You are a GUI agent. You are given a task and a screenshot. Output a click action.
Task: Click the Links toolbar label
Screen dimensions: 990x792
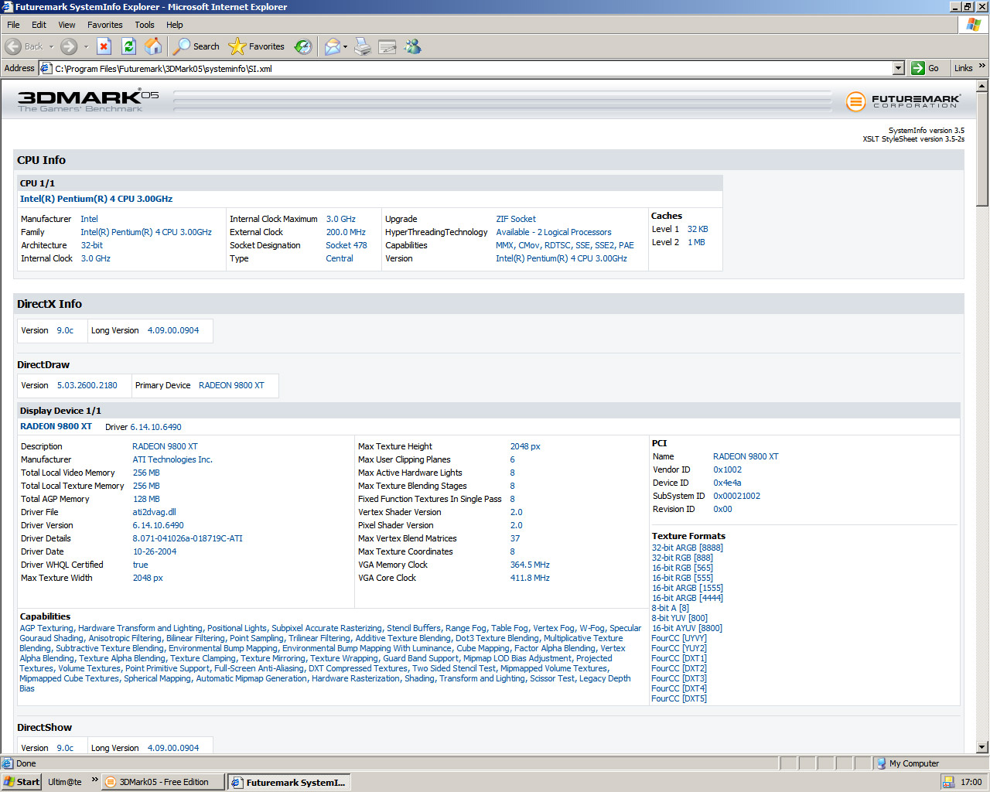[963, 68]
